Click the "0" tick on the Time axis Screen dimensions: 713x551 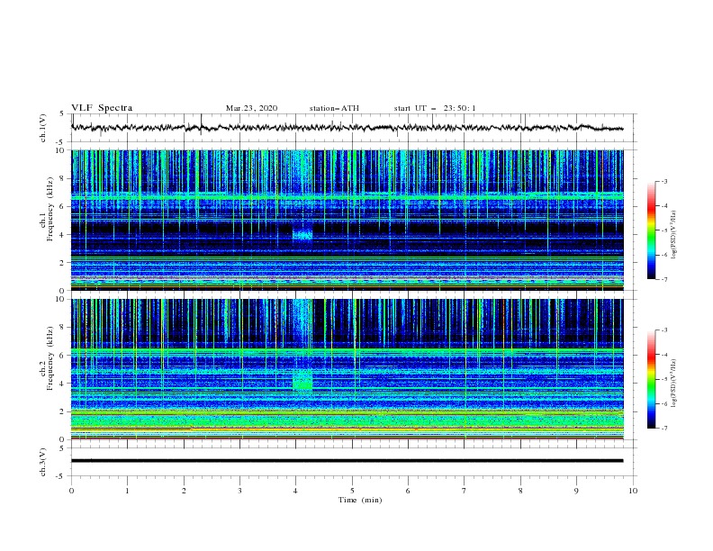coord(71,491)
